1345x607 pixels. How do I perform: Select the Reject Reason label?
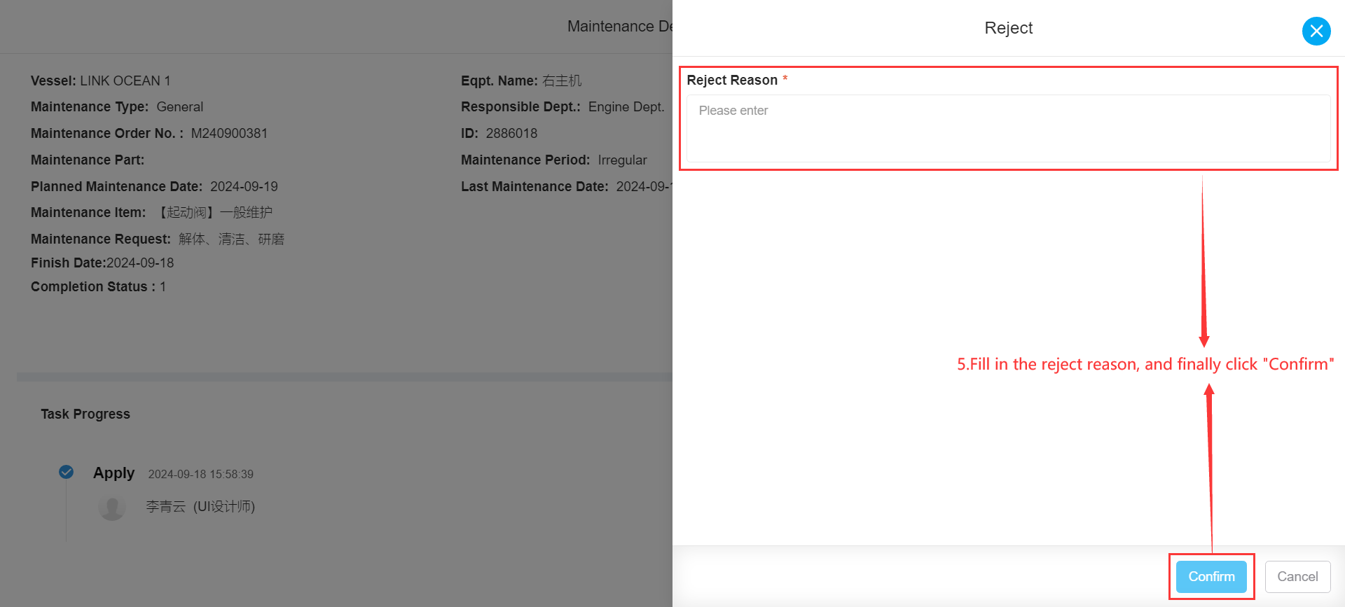[732, 80]
